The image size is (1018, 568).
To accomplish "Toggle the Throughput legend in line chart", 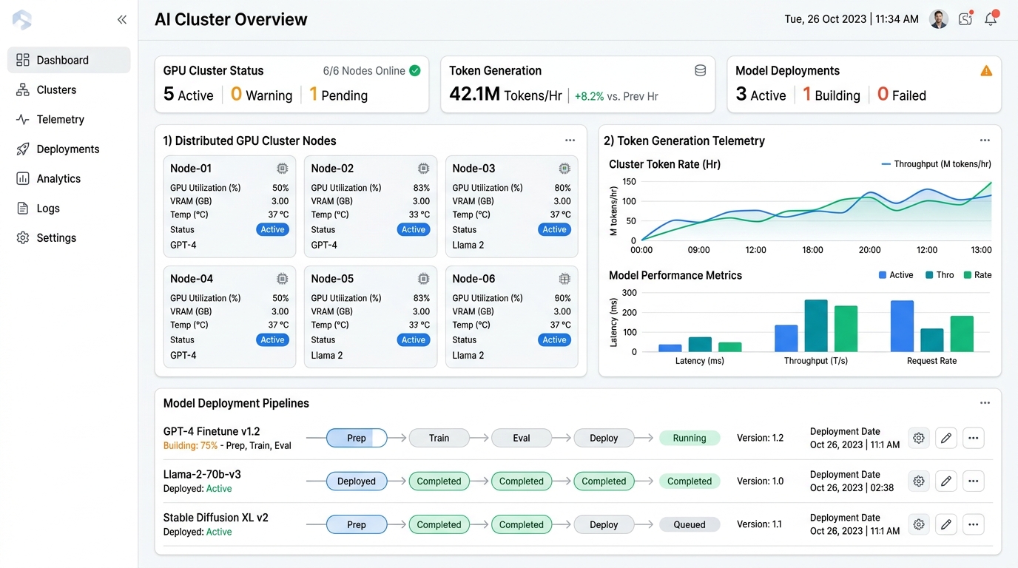I will pyautogui.click(x=936, y=164).
